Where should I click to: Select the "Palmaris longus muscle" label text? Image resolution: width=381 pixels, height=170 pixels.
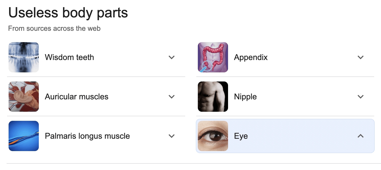pyautogui.click(x=87, y=136)
